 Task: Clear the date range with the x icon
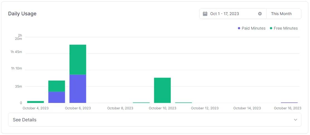[260, 14]
